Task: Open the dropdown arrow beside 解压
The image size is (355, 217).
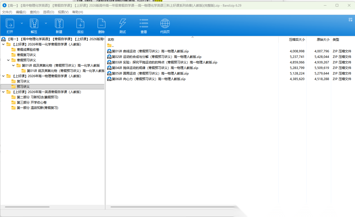Action: 46,23
